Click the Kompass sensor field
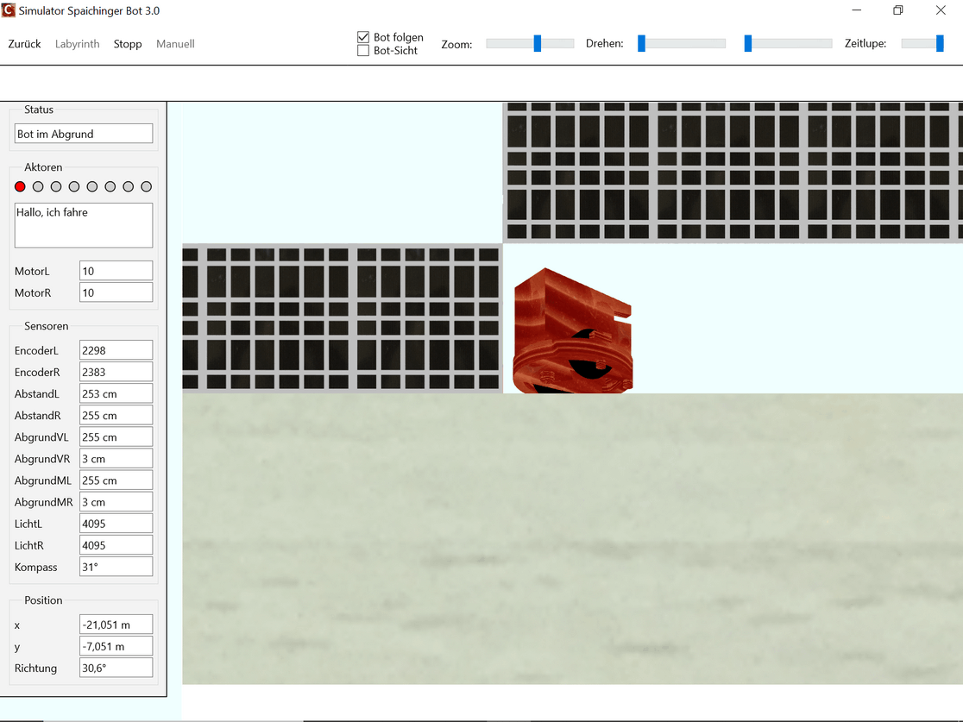 (116, 567)
